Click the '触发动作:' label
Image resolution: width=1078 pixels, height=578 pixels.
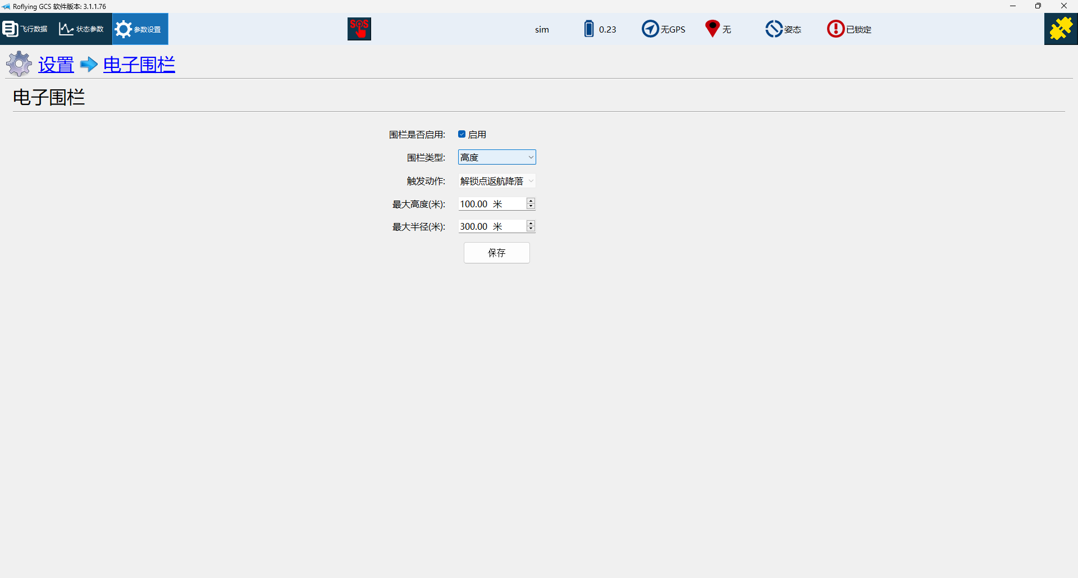[426, 181]
